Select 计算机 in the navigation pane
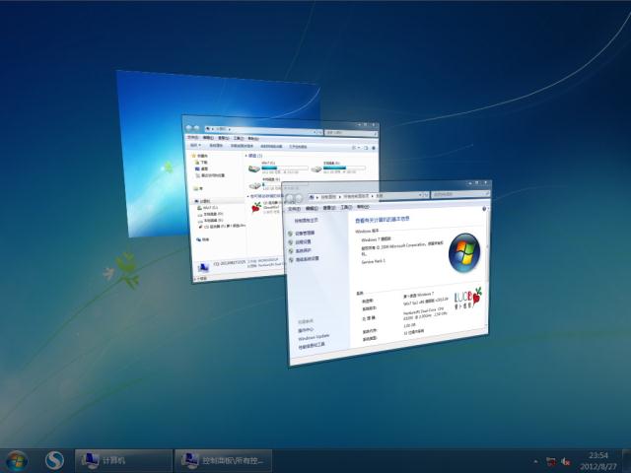 [202, 201]
